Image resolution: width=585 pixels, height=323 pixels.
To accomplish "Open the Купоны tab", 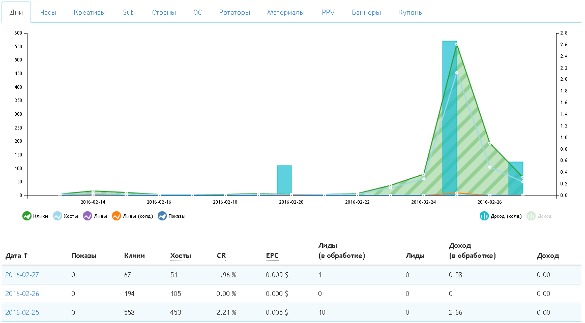I will [x=411, y=12].
